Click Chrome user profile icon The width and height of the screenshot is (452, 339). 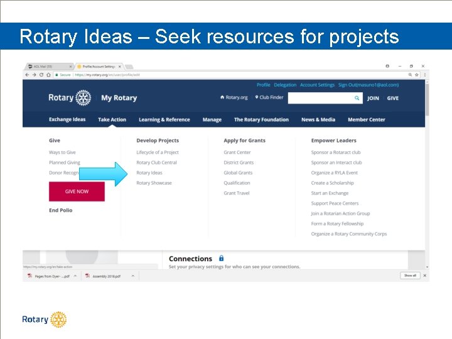[387, 66]
